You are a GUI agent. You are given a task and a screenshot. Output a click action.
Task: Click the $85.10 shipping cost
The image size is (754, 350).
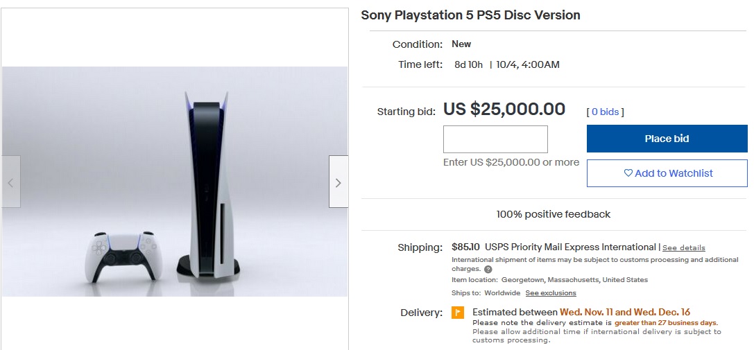tap(465, 247)
